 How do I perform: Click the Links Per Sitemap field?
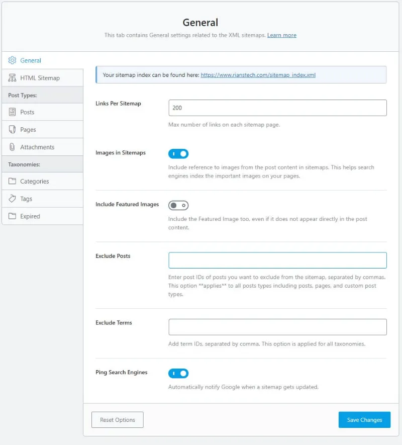pyautogui.click(x=277, y=108)
